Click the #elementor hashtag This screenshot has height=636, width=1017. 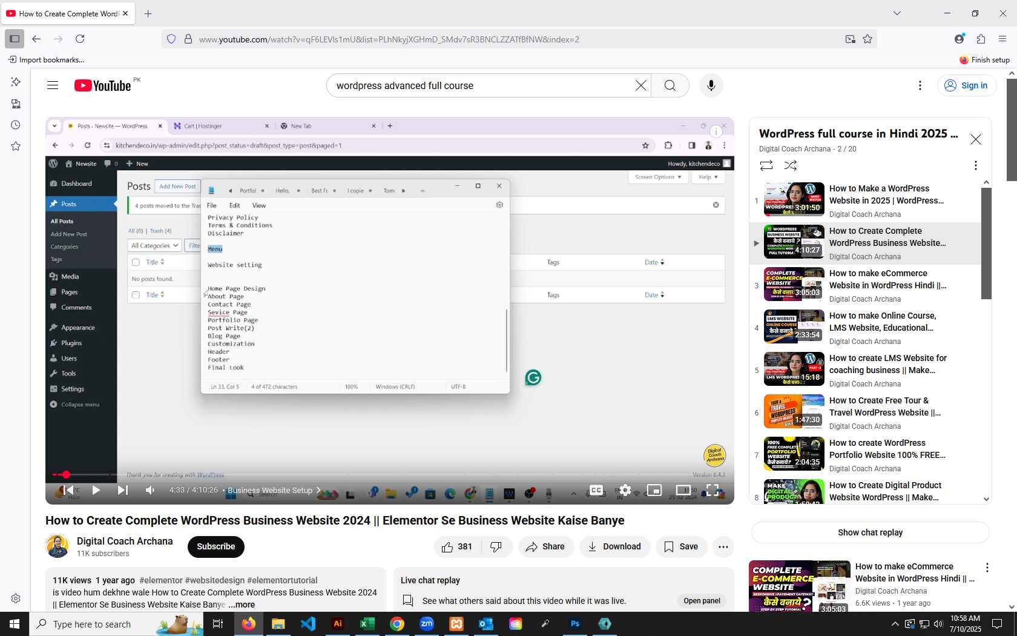pos(161,580)
